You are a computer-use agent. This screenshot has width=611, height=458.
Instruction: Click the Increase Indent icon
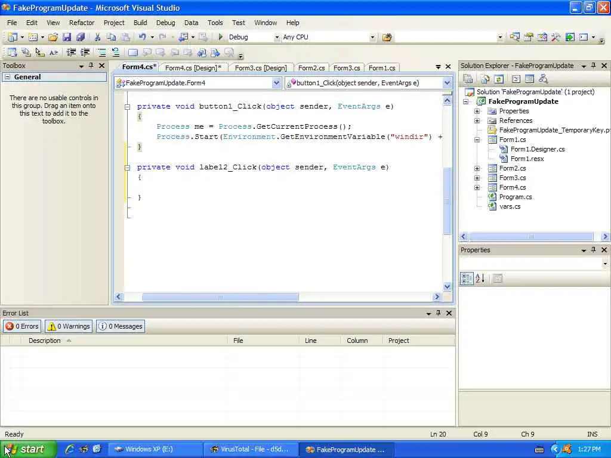click(x=85, y=52)
